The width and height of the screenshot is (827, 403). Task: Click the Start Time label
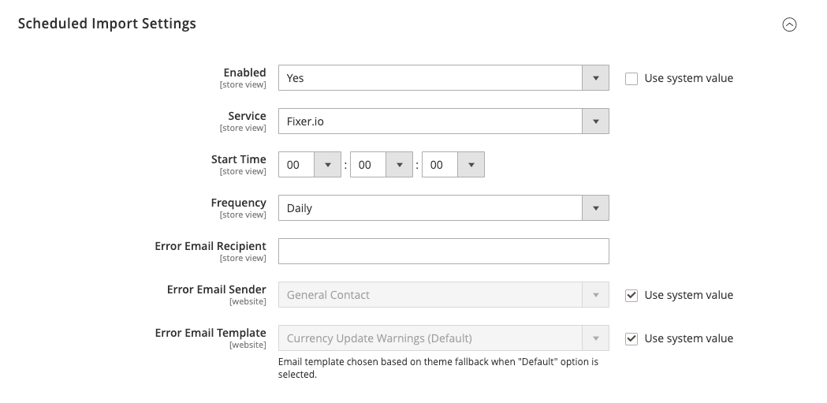click(x=238, y=159)
